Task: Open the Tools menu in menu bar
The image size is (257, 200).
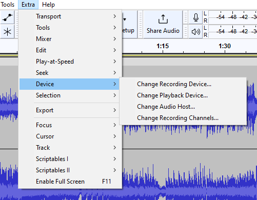Action: point(8,5)
